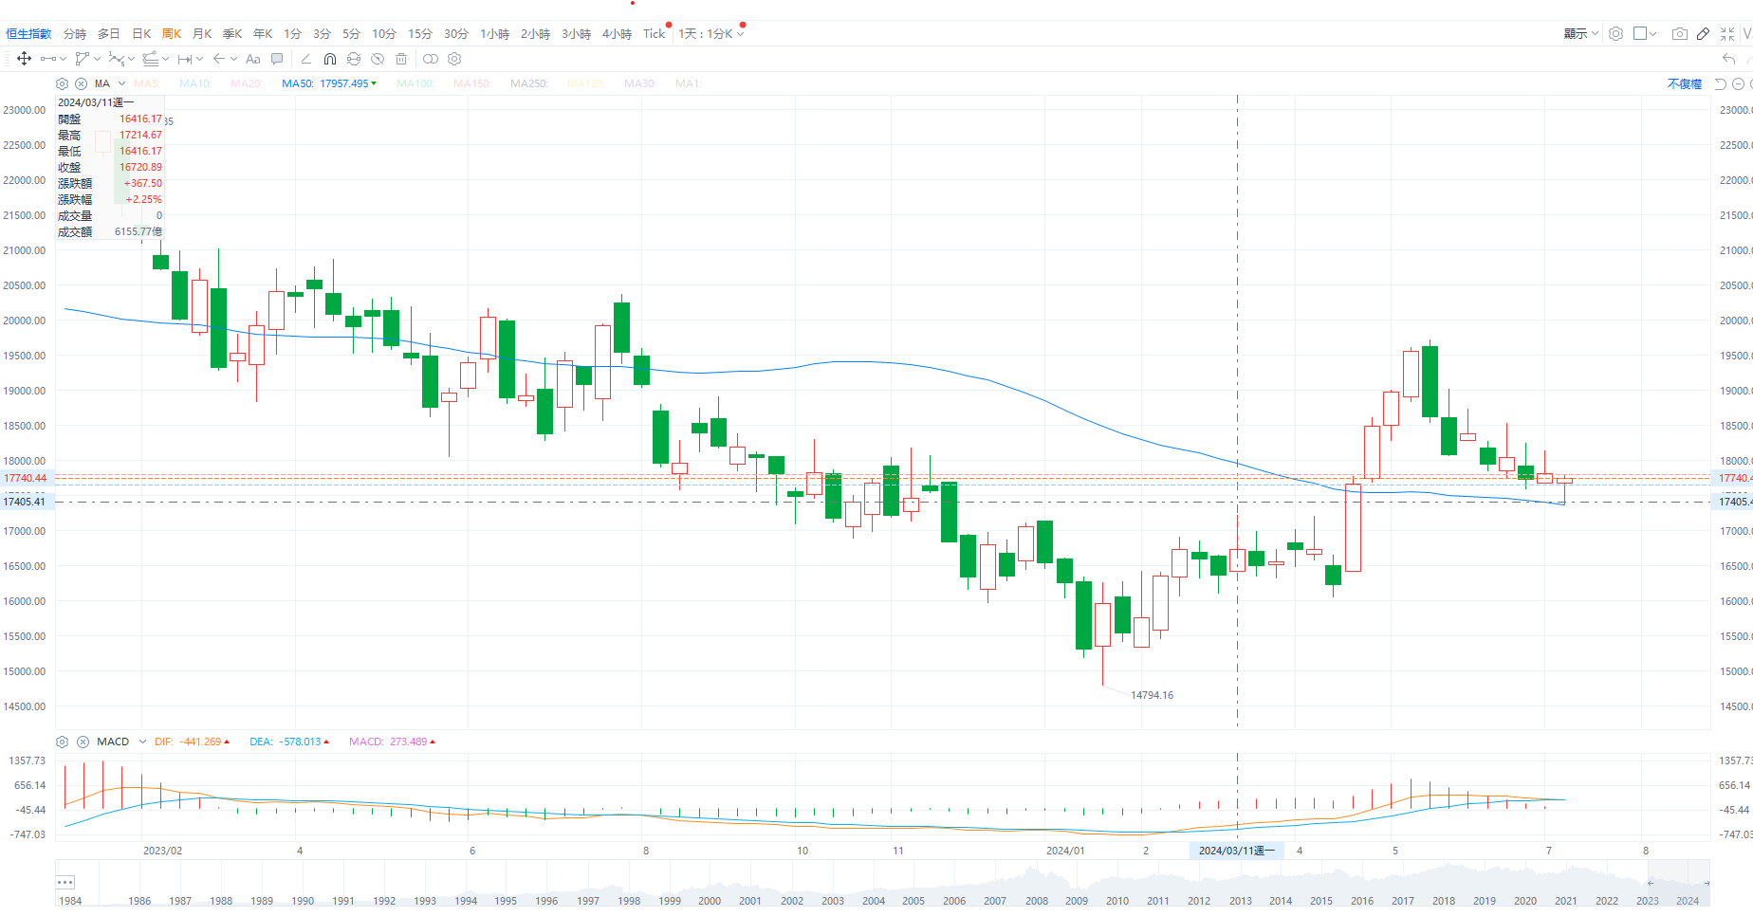Remove the MA indicator
Image resolution: width=1753 pixels, height=916 pixels.
(82, 83)
